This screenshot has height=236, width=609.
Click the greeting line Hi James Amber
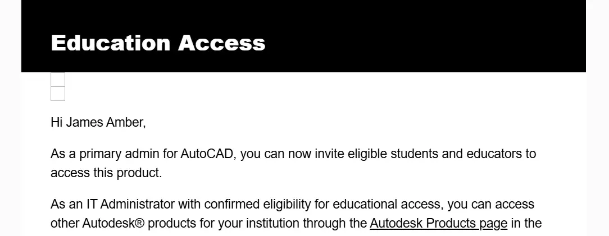click(x=98, y=122)
